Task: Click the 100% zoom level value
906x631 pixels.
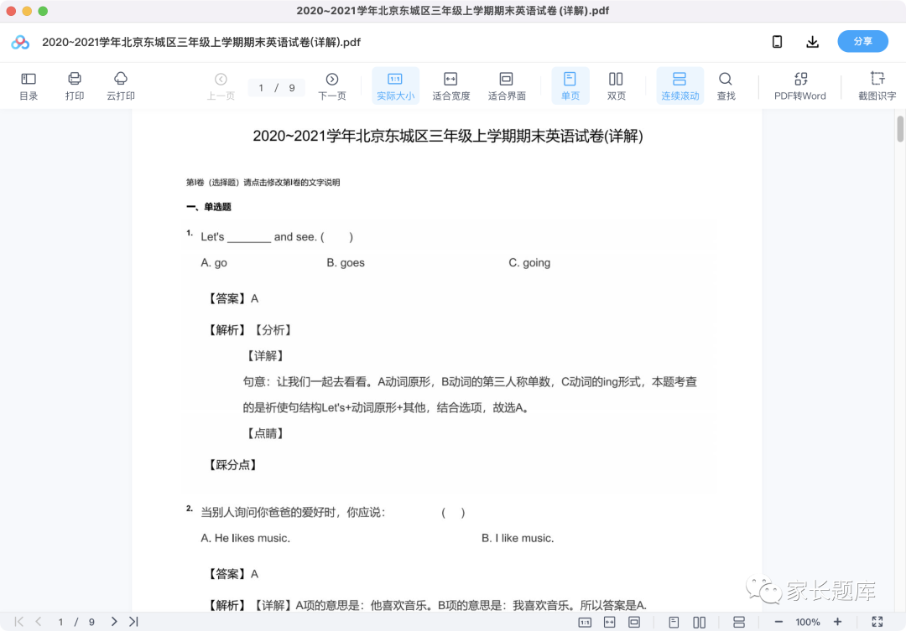Action: coord(808,622)
